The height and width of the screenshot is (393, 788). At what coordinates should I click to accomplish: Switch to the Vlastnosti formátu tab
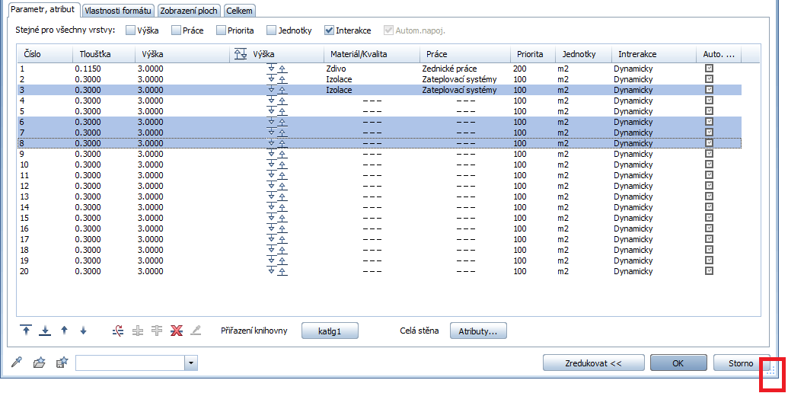click(x=117, y=10)
